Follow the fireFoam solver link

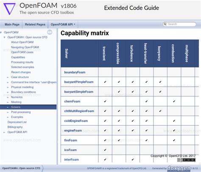(70, 140)
